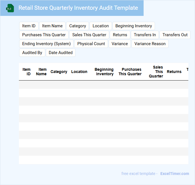Image resolution: width=195 pixels, height=185 pixels.
Task: Select the Ending Inventory (System) tag
Action: [46, 44]
